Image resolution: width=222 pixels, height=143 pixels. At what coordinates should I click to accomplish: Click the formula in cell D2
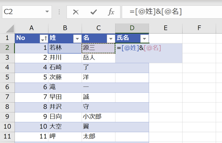pos(139,48)
